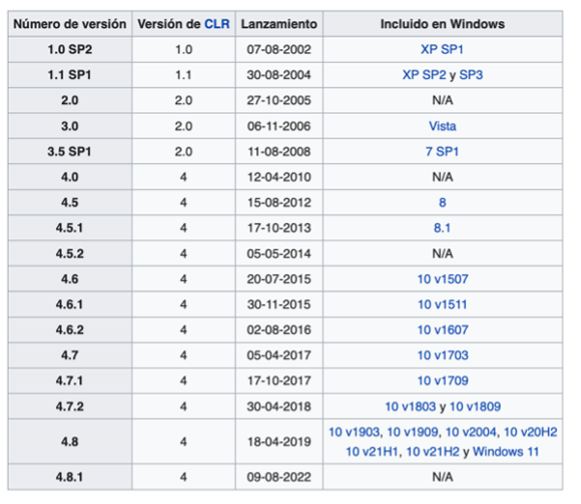Viewport: 581px width, 504px height.
Task: Follow the XP SP2 link
Action: point(424,74)
